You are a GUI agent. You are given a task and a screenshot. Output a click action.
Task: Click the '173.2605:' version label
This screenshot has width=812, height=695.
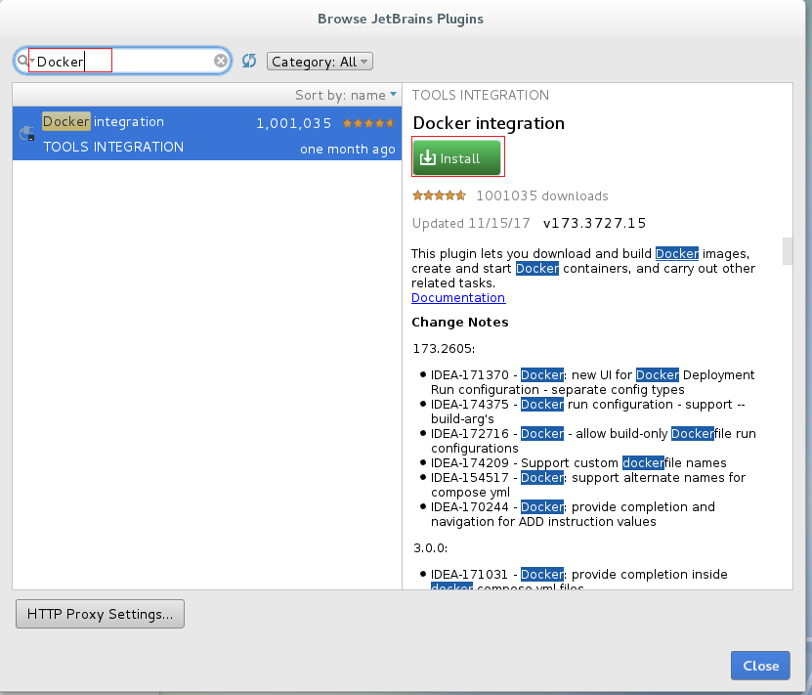(x=444, y=349)
